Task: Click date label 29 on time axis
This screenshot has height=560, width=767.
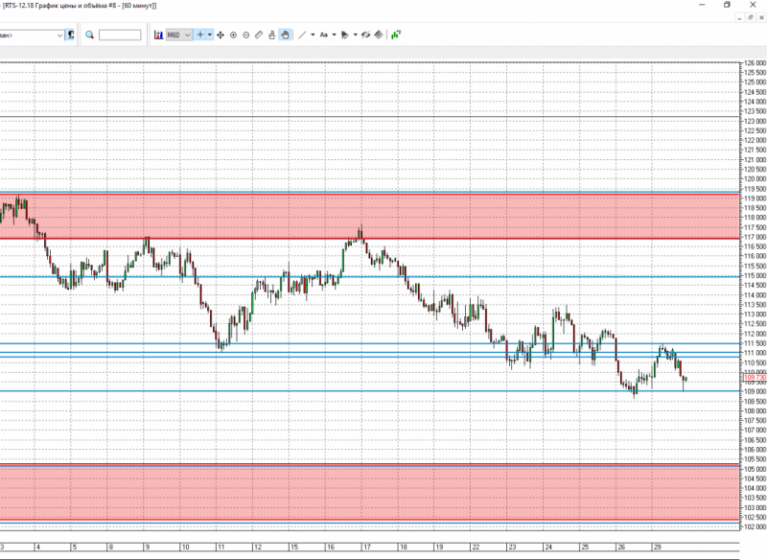Action: click(x=658, y=547)
